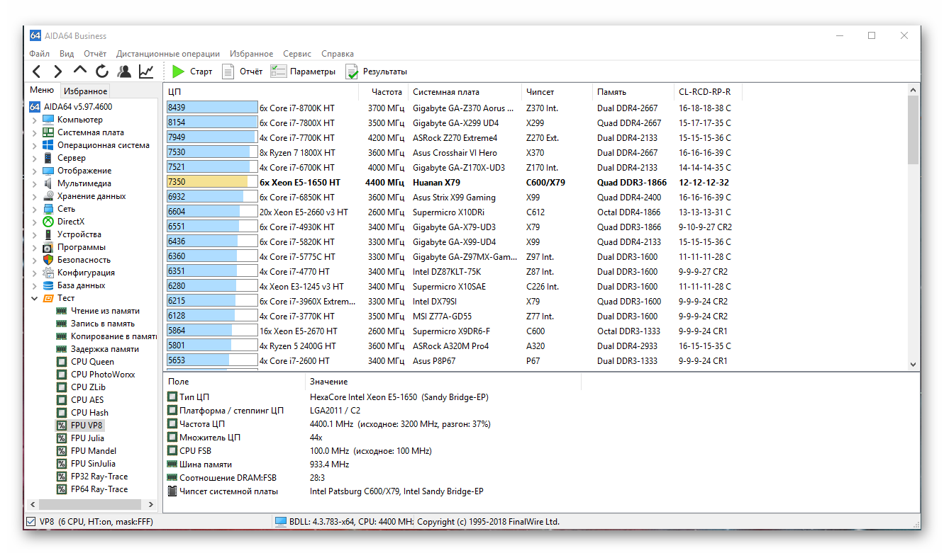
Task: Expand the Сервер tree node
Action: pos(35,159)
